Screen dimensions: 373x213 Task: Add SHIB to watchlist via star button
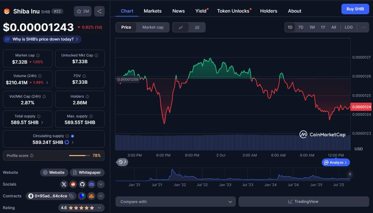pos(82,11)
